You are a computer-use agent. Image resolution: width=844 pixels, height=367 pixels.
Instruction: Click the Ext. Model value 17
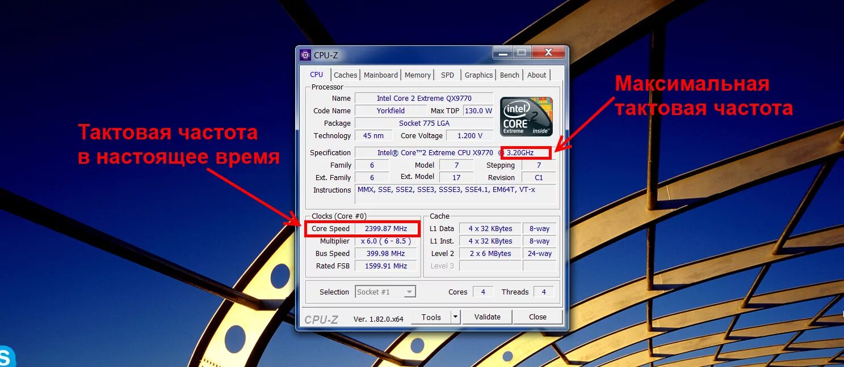click(456, 177)
